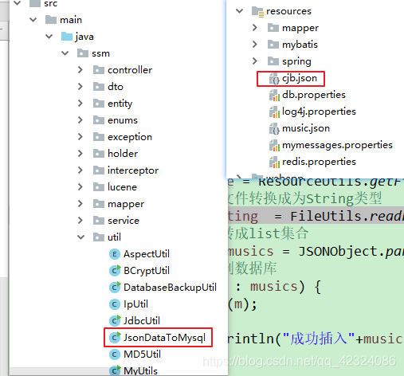Click the spring folder icon
Viewport: 404px width, 376px height.
(x=273, y=61)
